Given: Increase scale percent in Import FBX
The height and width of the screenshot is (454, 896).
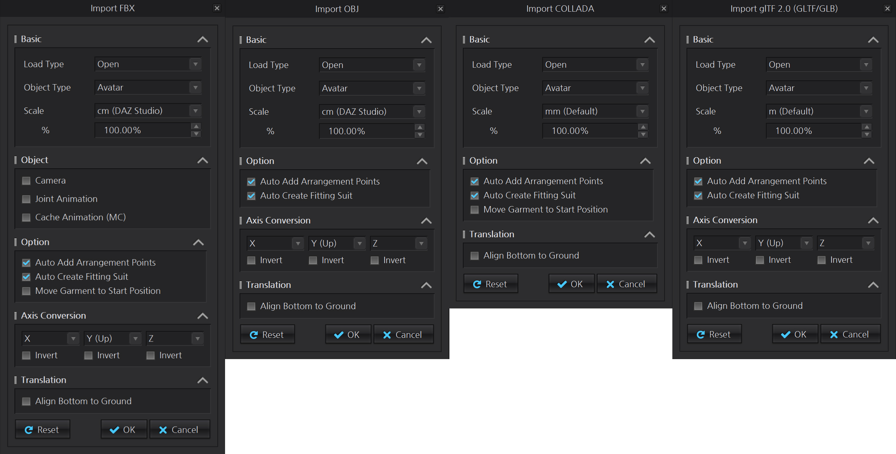Looking at the screenshot, I should (x=196, y=126).
